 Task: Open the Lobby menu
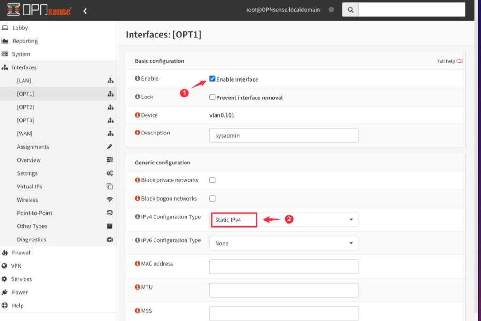[x=20, y=28]
